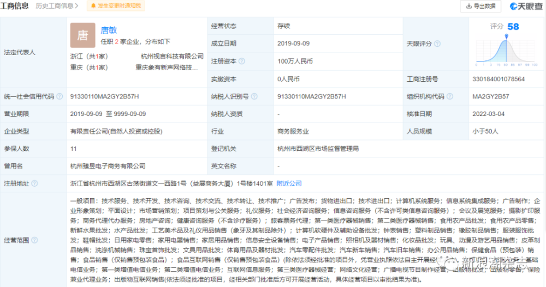Click the 重庆（共1家） region entry
The width and height of the screenshot is (546, 287).
pyautogui.click(x=89, y=68)
